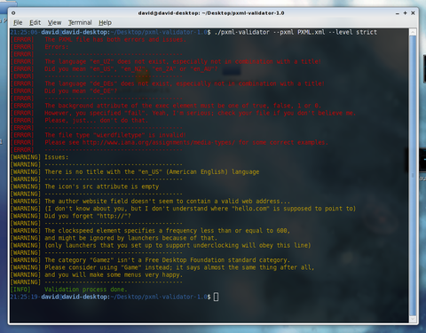Open the File menu

pos(18,22)
